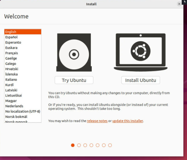This screenshot has height=160, width=187.
Task: Open the update this installer link
Action: point(128,121)
